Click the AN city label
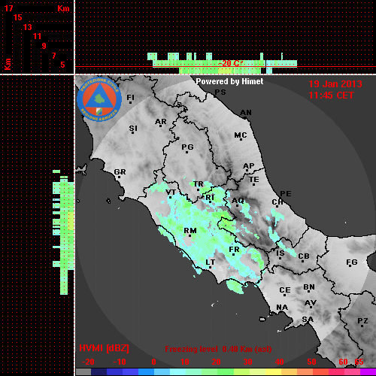 pos(246,113)
